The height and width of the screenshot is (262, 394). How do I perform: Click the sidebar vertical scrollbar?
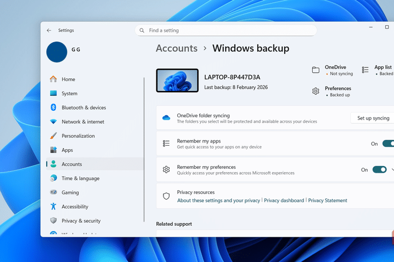144,150
